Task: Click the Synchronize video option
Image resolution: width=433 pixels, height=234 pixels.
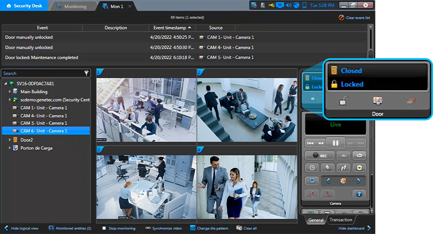Action: click(x=164, y=228)
